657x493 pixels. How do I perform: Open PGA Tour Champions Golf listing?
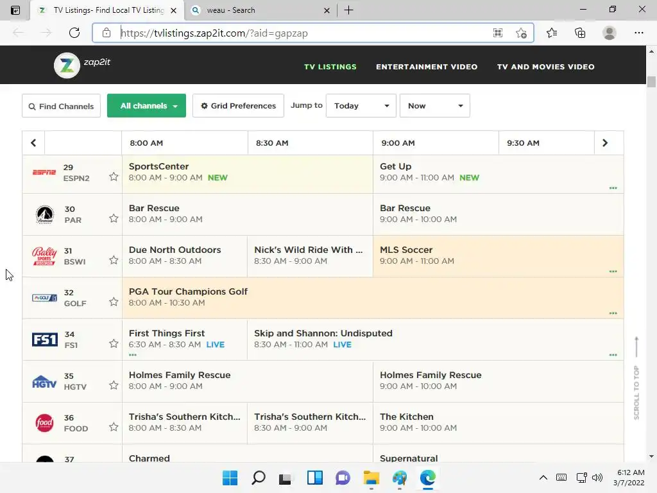click(x=373, y=298)
